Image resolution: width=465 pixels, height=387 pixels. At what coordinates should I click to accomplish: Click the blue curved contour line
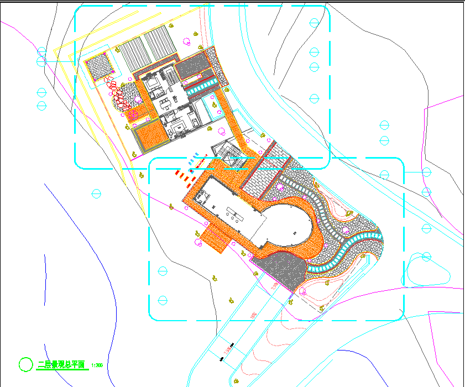(94, 249)
